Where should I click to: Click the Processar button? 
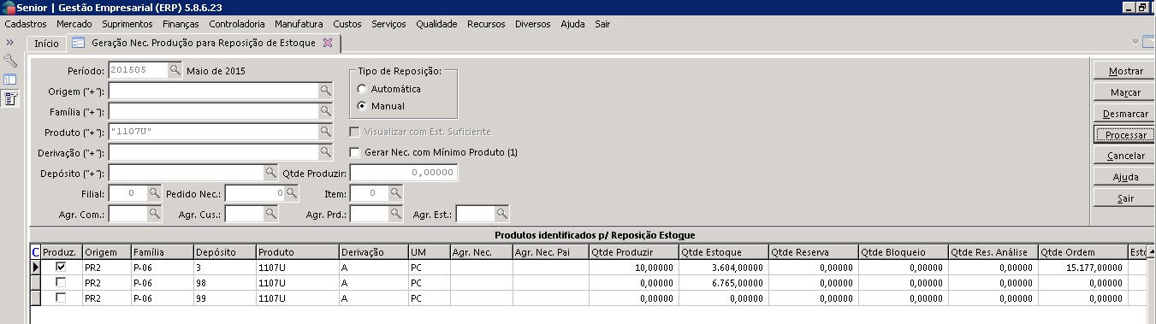[1125, 134]
